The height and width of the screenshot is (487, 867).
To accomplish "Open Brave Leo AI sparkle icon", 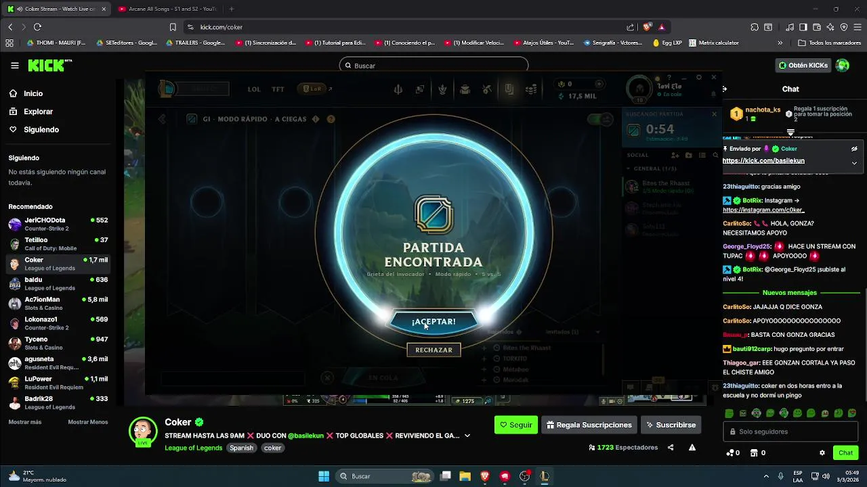I will (830, 27).
